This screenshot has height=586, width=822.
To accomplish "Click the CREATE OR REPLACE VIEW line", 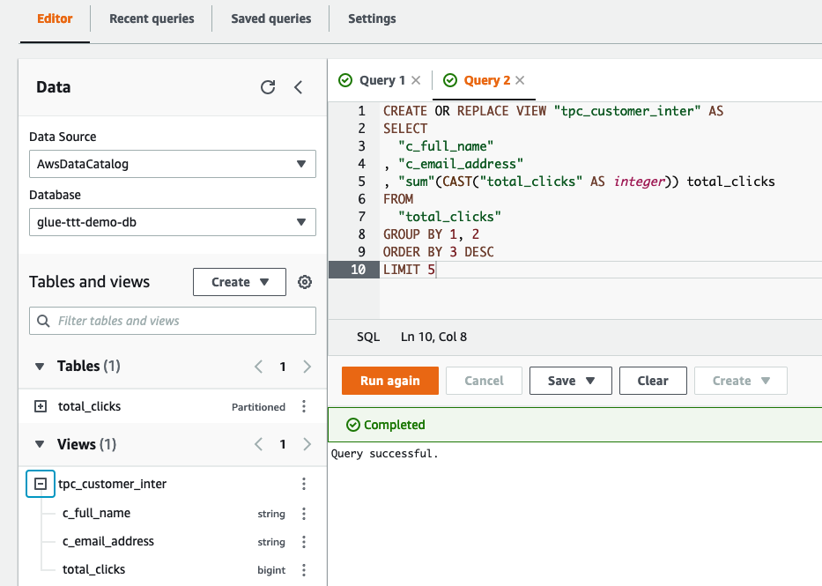I will point(553,111).
